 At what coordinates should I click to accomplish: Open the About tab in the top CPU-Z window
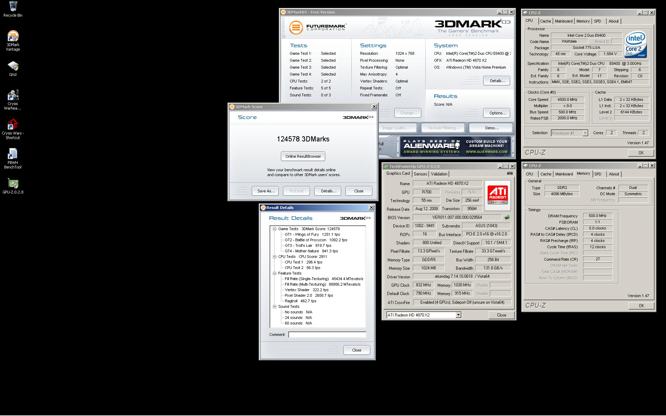point(613,21)
